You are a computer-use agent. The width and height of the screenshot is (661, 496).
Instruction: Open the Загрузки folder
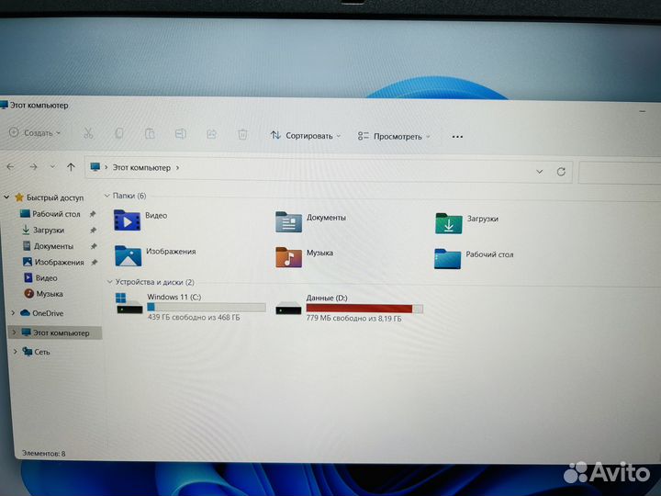(467, 222)
